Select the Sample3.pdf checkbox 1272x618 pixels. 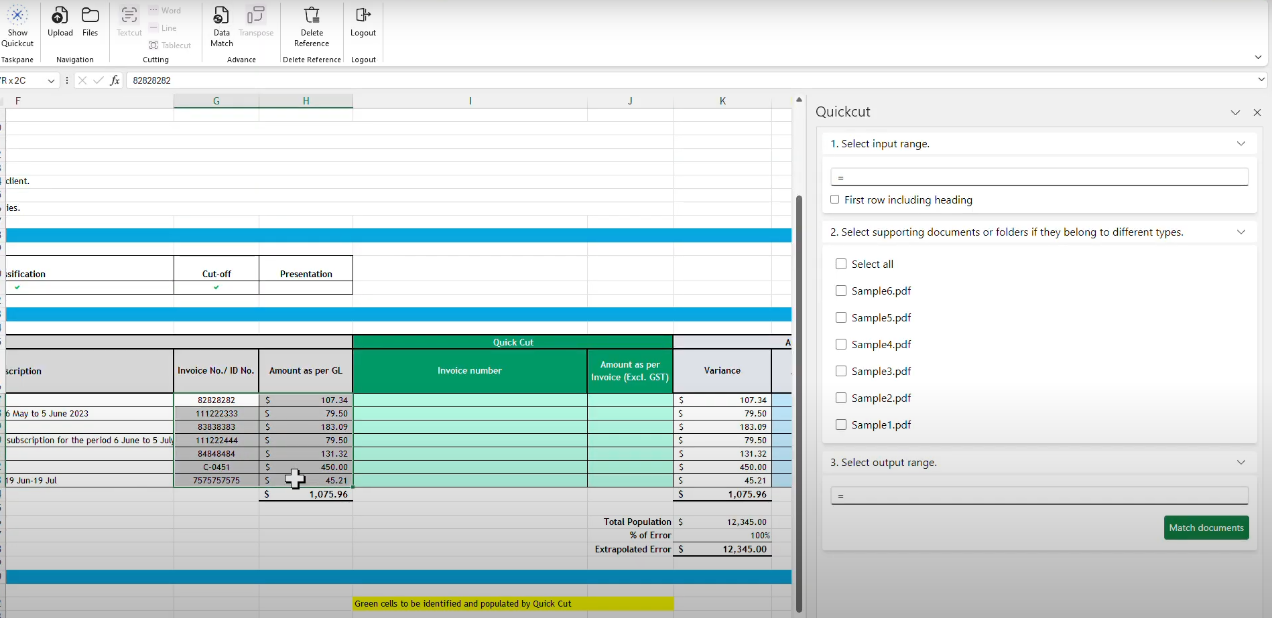[x=841, y=371]
